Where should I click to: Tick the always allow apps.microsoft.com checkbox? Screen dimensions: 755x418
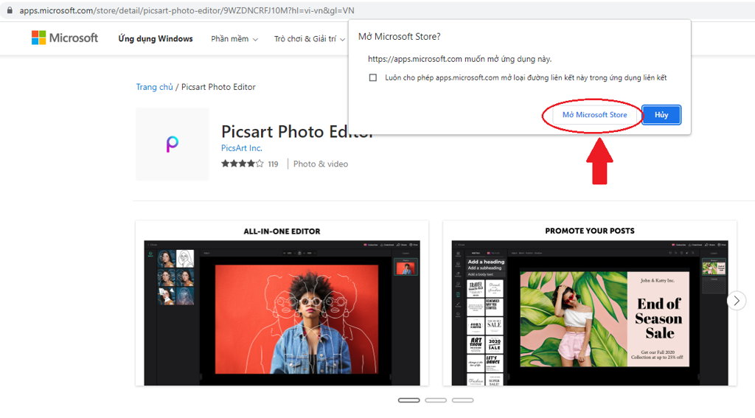coord(372,77)
